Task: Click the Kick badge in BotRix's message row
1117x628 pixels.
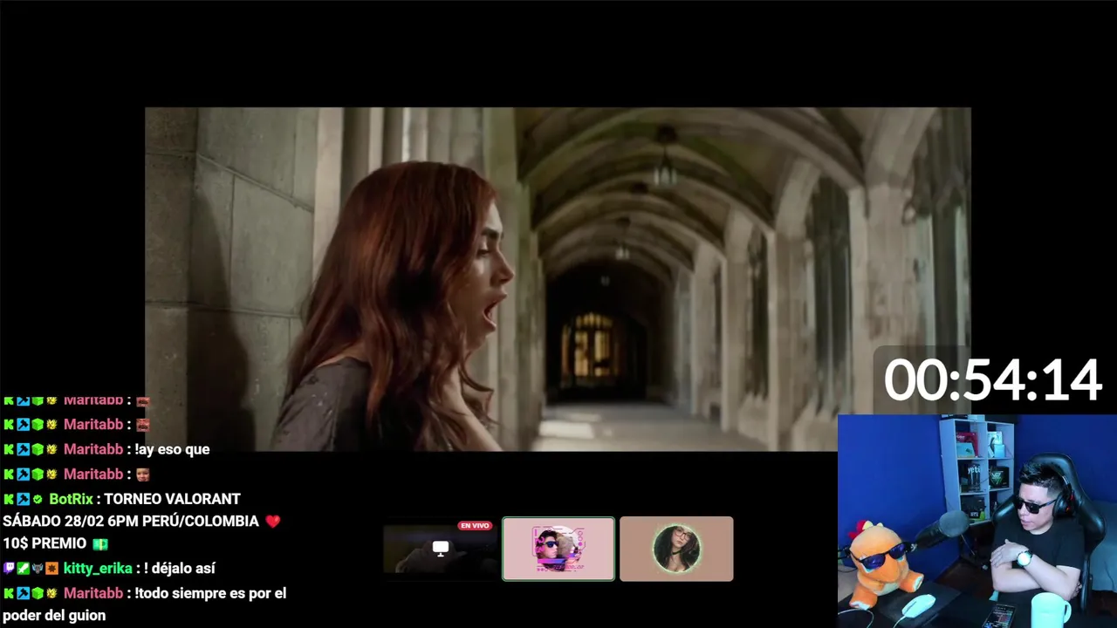Action: [x=9, y=500]
